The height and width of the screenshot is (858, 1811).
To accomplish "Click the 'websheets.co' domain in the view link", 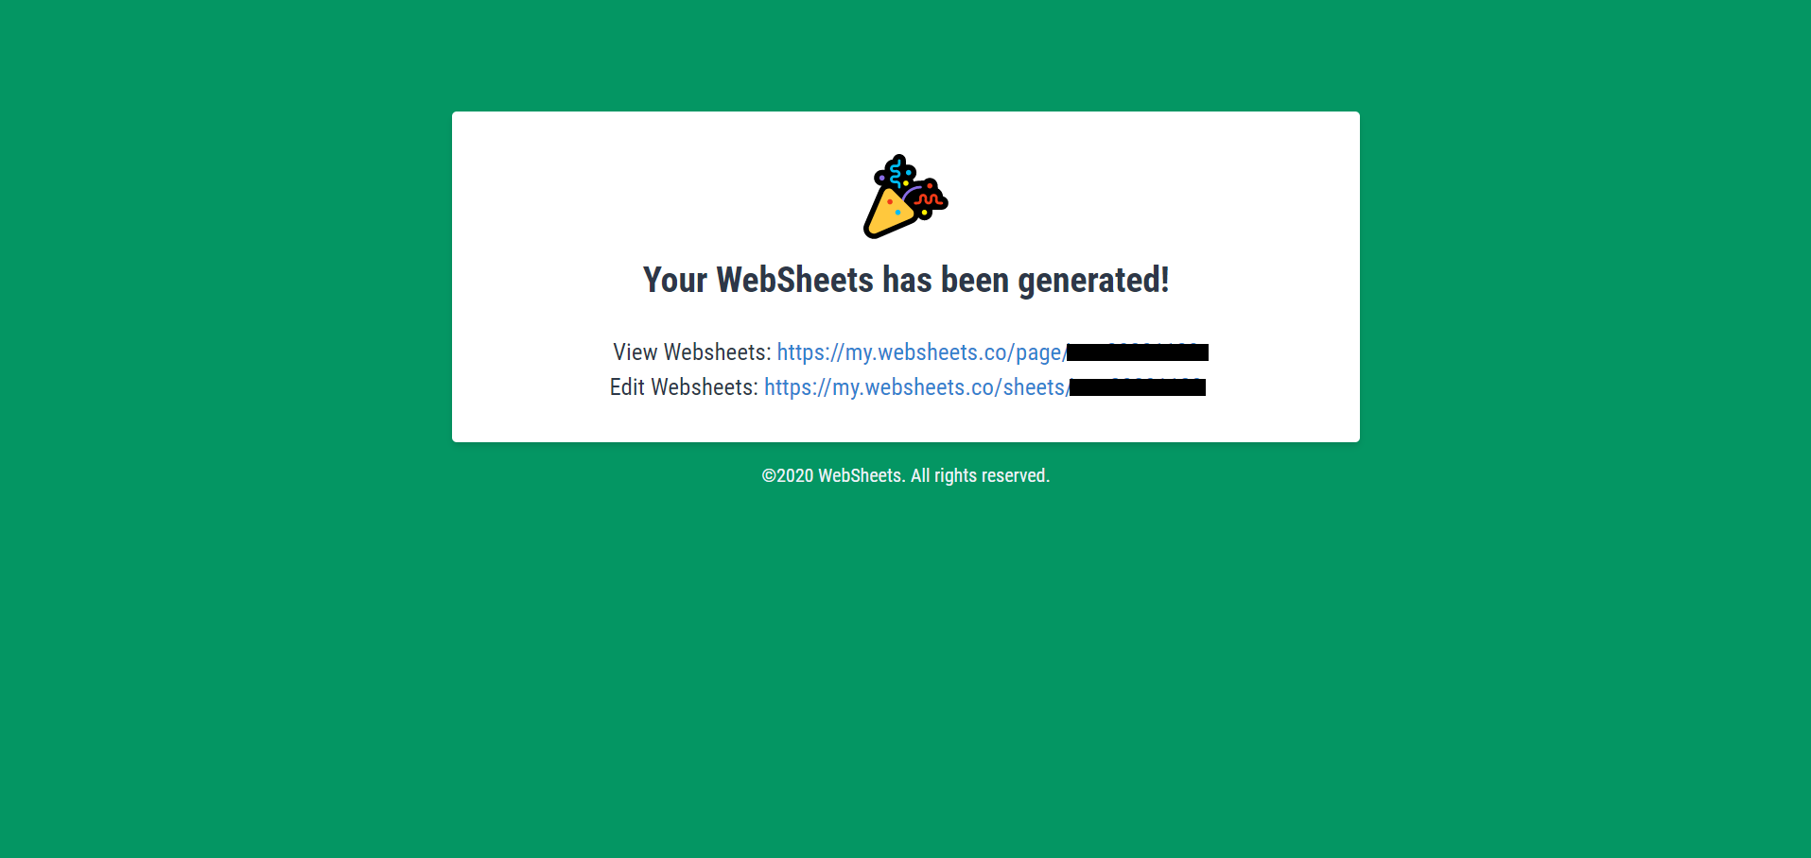I will [x=944, y=352].
